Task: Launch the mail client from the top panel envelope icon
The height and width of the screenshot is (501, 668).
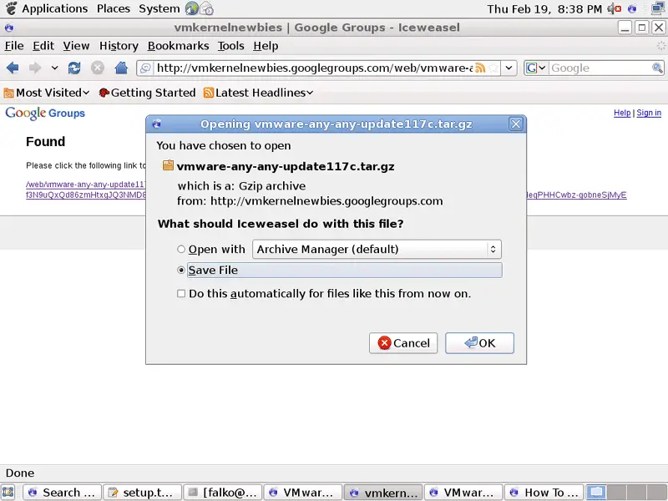Action: pyautogui.click(x=206, y=8)
